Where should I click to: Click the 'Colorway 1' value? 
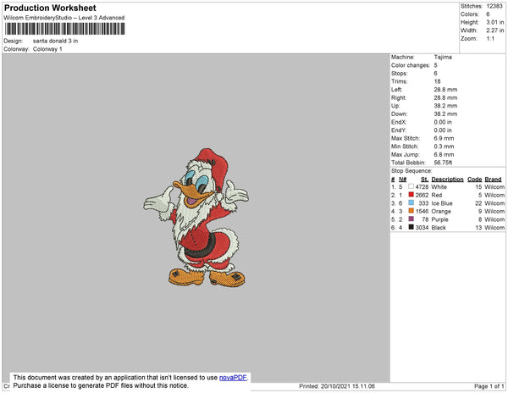(x=47, y=49)
